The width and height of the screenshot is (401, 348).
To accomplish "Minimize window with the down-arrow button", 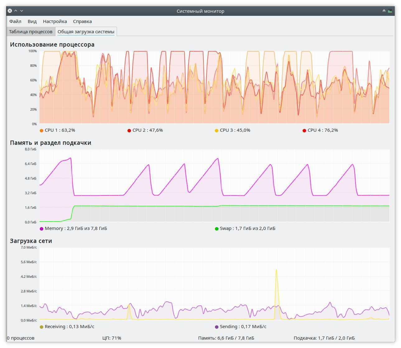I will (21, 11).
